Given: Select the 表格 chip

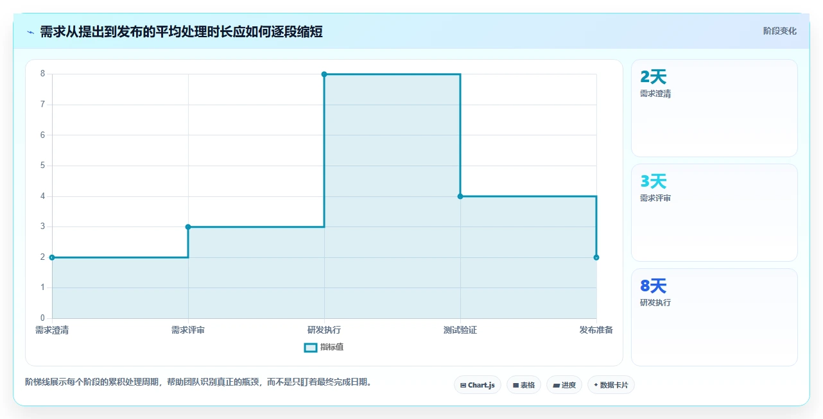Looking at the screenshot, I should point(524,385).
